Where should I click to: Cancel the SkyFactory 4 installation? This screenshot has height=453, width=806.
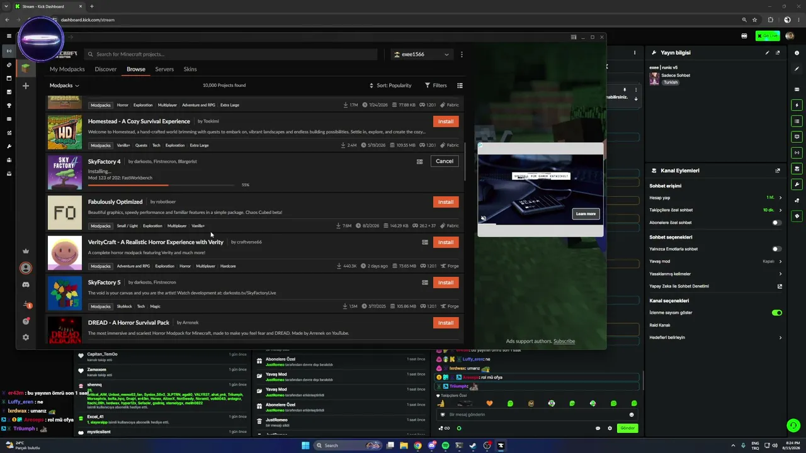click(x=445, y=162)
